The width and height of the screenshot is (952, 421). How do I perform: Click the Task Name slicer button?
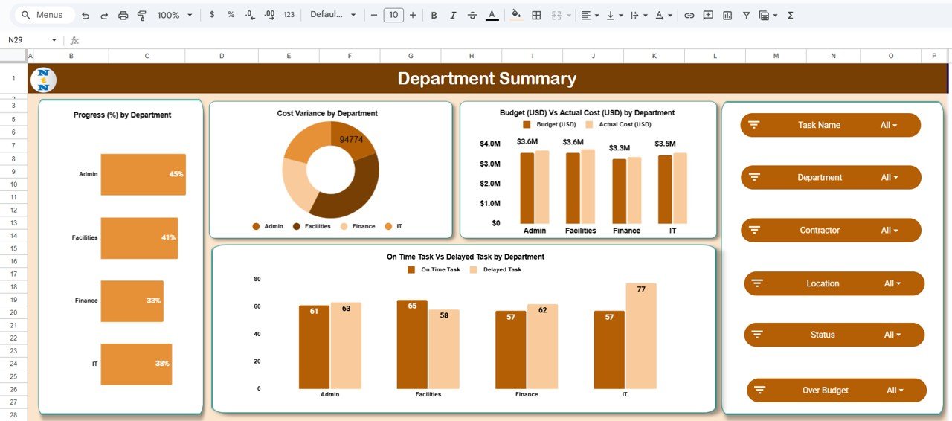(x=819, y=125)
